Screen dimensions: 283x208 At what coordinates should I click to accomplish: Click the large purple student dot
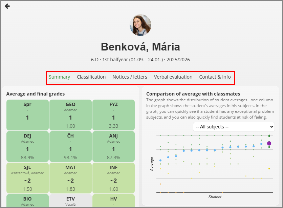[269, 144]
